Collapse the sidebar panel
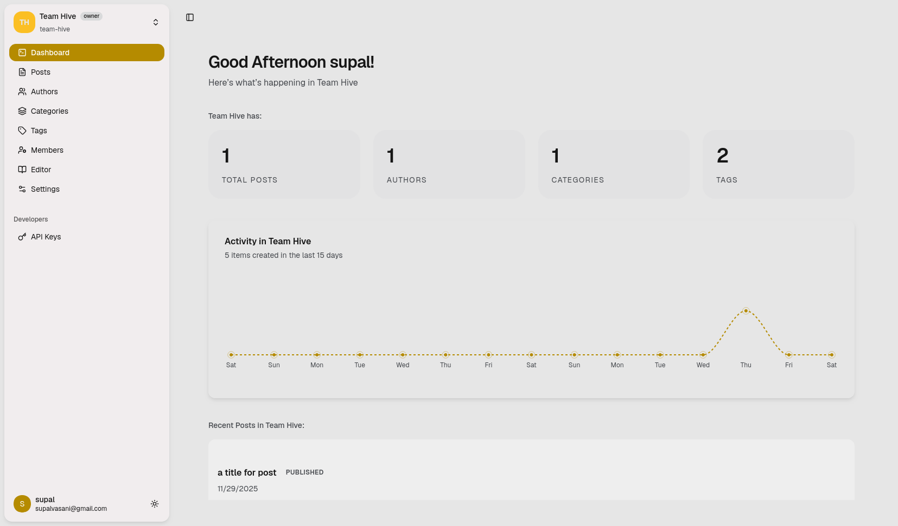Screen dimensions: 898x526 tap(190, 17)
